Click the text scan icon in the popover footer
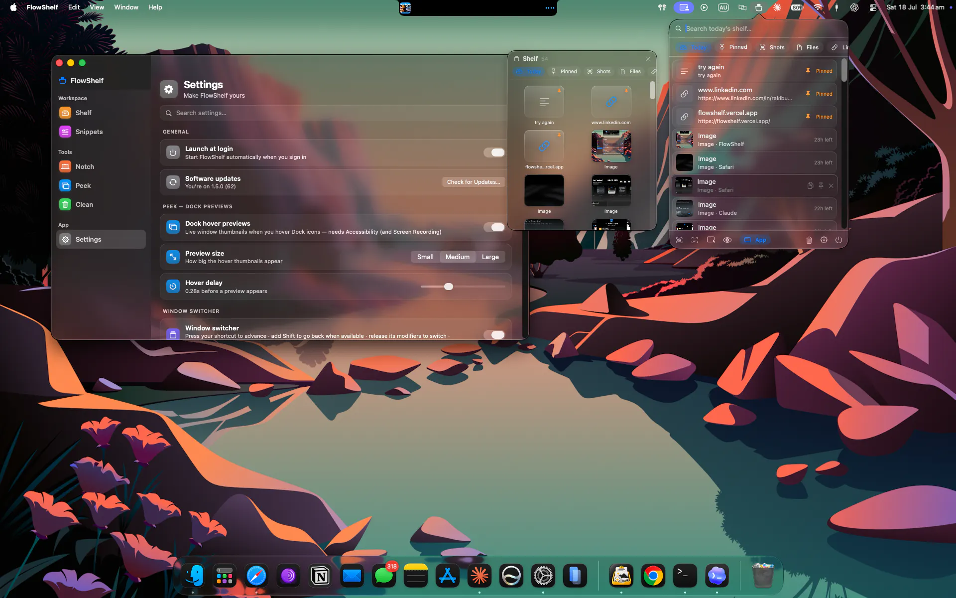 point(695,240)
